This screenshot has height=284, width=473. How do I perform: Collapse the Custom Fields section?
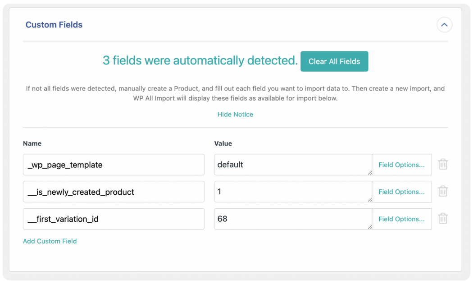point(444,25)
